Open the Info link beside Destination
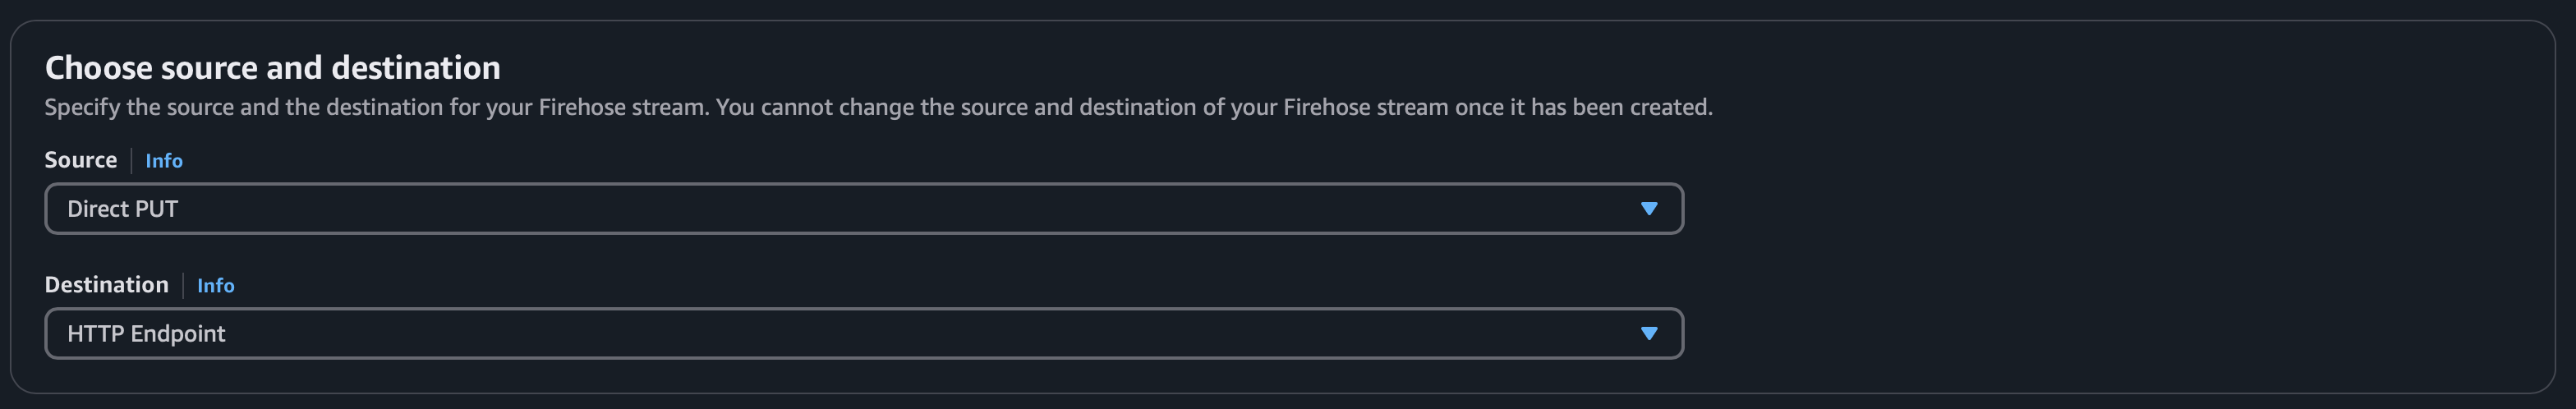Viewport: 2576px width, 409px height. click(x=216, y=286)
